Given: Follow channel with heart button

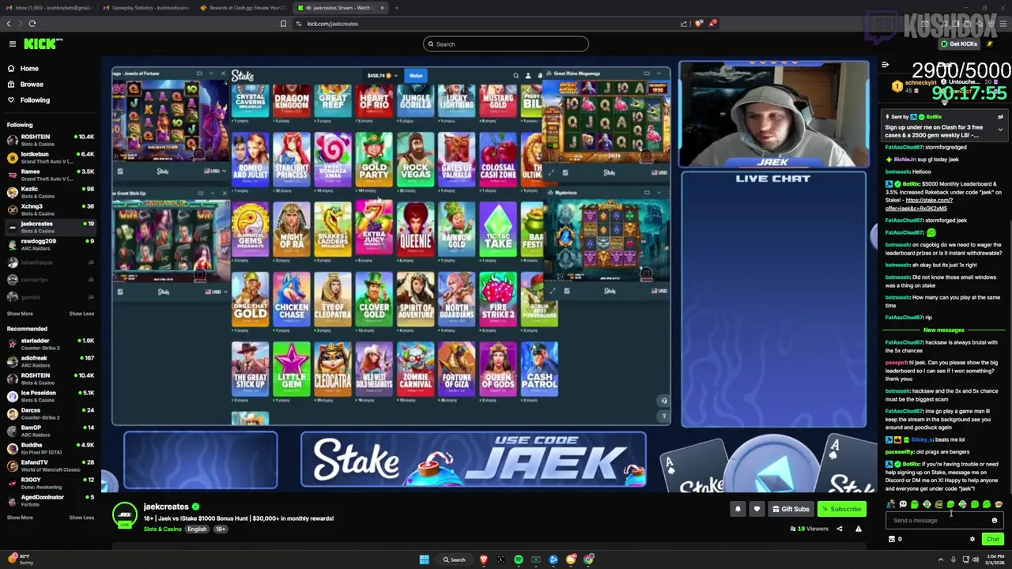Looking at the screenshot, I should 757,510.
